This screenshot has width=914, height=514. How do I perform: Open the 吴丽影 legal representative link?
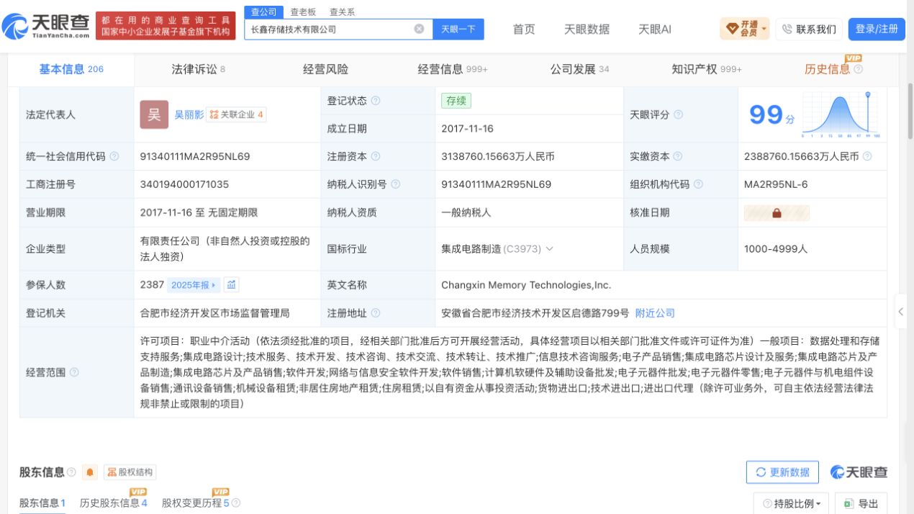[x=189, y=114]
